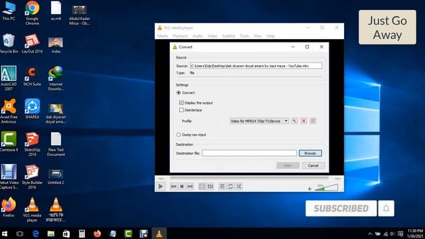Click the Source path field
This screenshot has width=425, height=239.
point(256,66)
